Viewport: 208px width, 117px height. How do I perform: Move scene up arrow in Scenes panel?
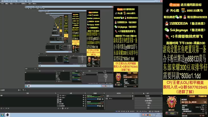pyautogui.click(x=6, y=108)
